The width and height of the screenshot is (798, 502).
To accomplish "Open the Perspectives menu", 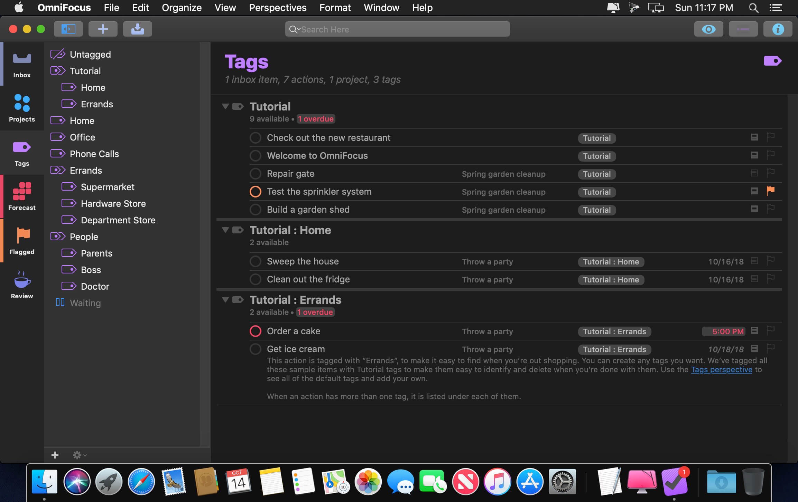I will 278,8.
